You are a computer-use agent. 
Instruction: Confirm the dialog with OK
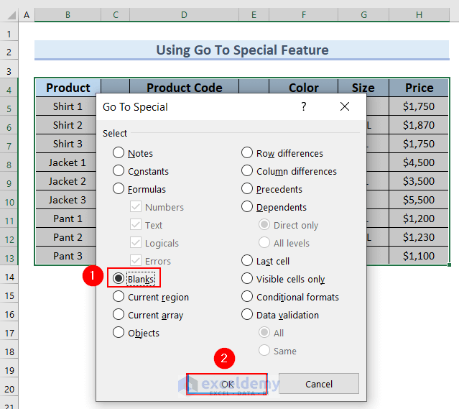(x=227, y=384)
